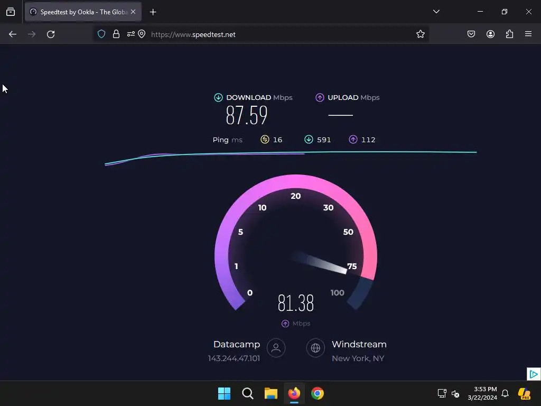
Task: Open location permission pin icon
Action: pyautogui.click(x=142, y=34)
